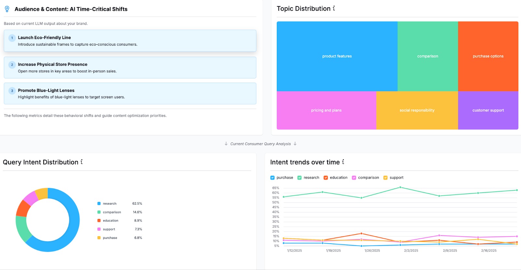Image resolution: width=521 pixels, height=270 pixels.
Task: Open the Increase Physical Store Presence card
Action: pos(130,68)
